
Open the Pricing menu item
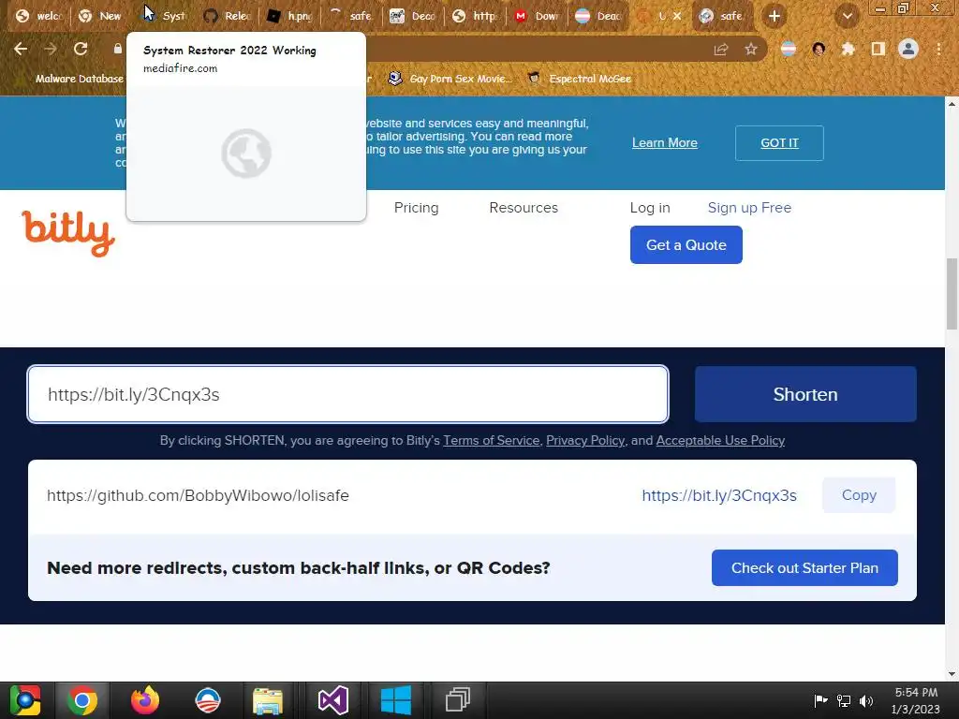416,208
